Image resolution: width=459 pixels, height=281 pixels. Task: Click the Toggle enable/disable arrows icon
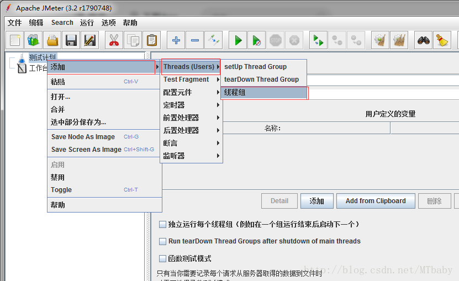214,40
